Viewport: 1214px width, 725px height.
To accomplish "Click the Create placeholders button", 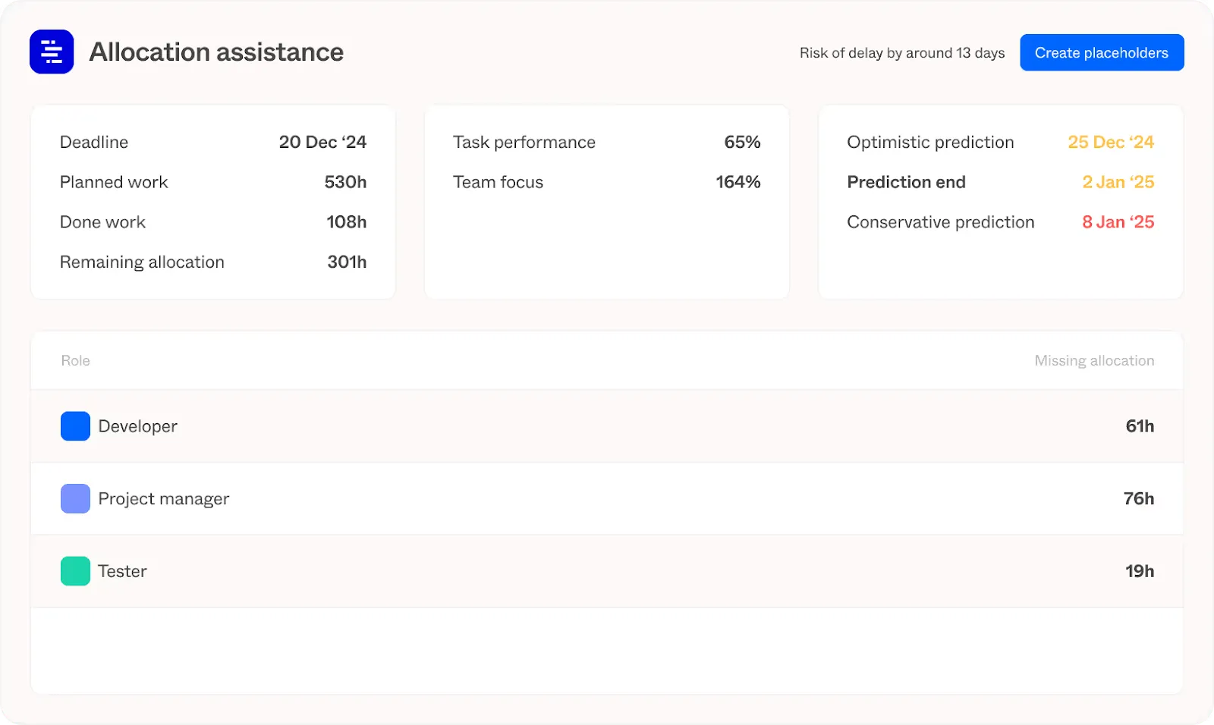I will click(x=1102, y=52).
